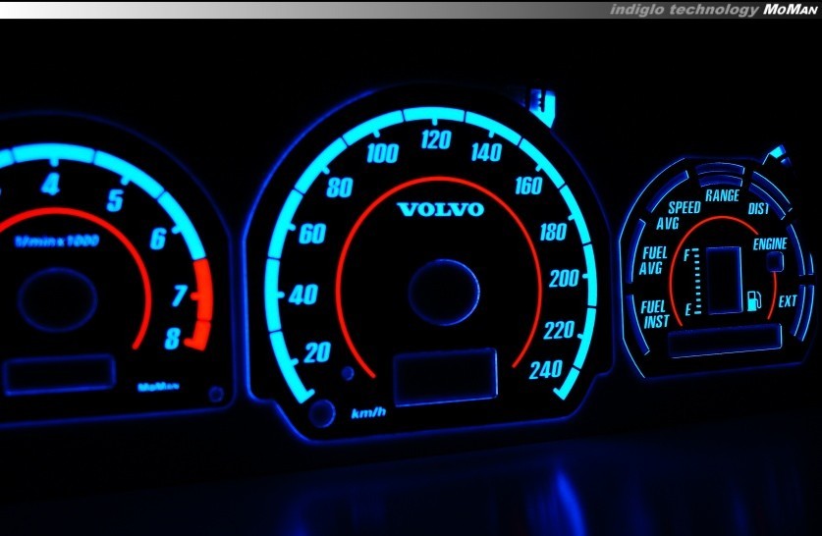
Task: Click the 180 mark on the speedometer
Action: click(x=553, y=232)
